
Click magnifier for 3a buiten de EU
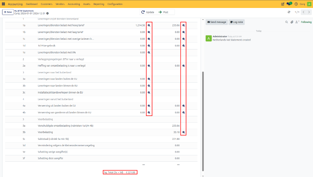pos(149,79)
